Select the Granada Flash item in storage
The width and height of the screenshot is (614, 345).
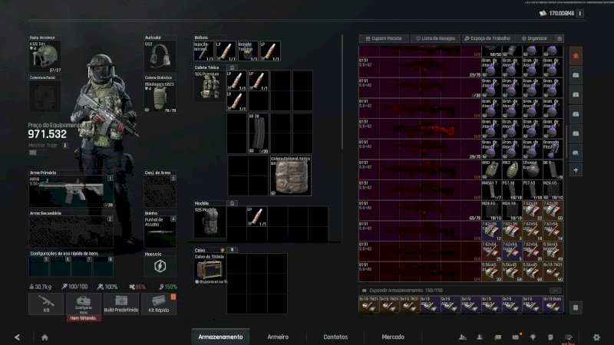[553, 149]
